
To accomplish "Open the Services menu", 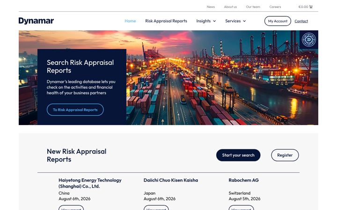I will (x=233, y=21).
